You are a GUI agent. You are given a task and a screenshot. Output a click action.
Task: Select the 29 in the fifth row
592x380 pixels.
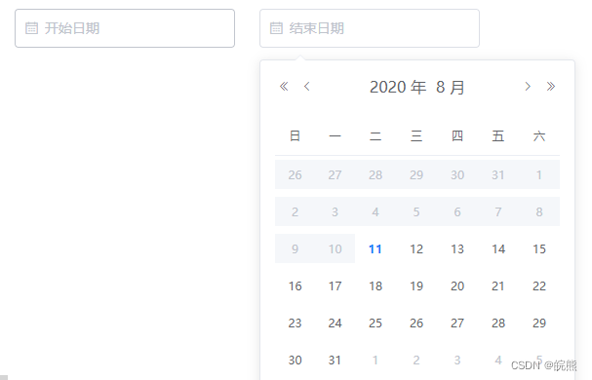(x=539, y=323)
